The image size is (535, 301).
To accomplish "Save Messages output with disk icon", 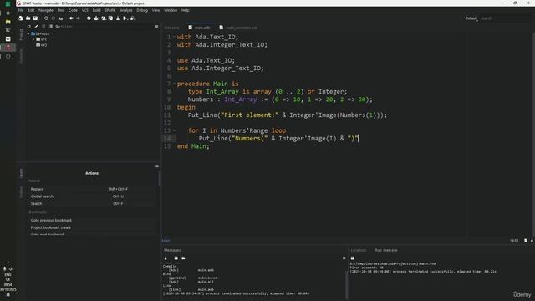I will point(176,258).
